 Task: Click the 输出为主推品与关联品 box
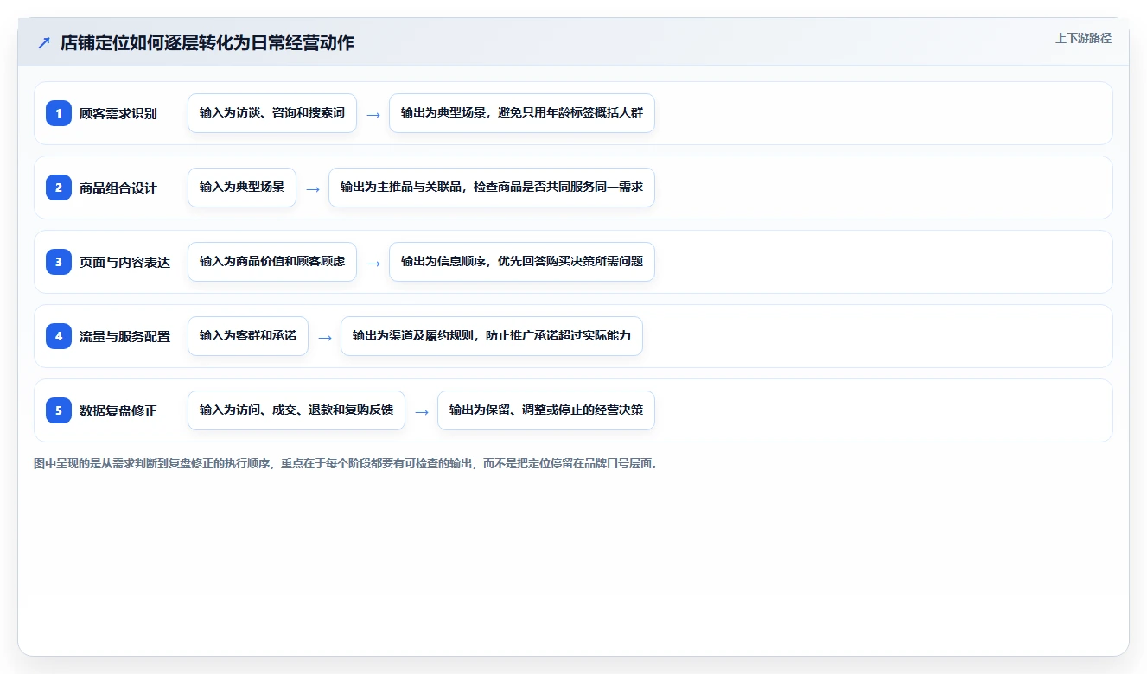tap(492, 188)
